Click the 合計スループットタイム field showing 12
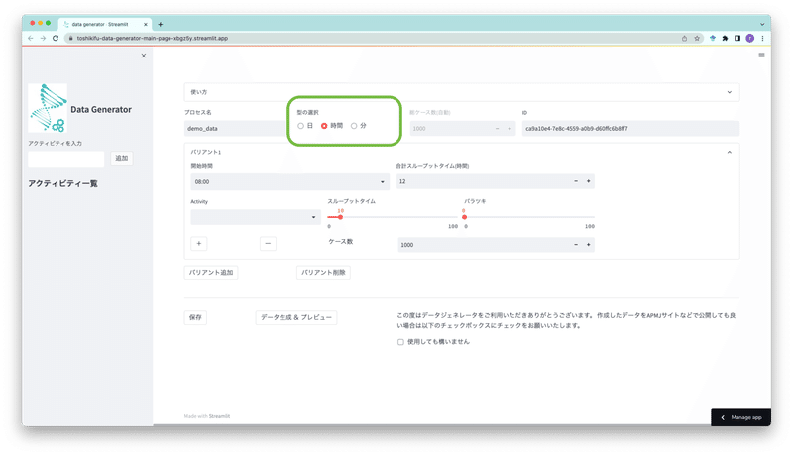The width and height of the screenshot is (793, 455). (484, 181)
